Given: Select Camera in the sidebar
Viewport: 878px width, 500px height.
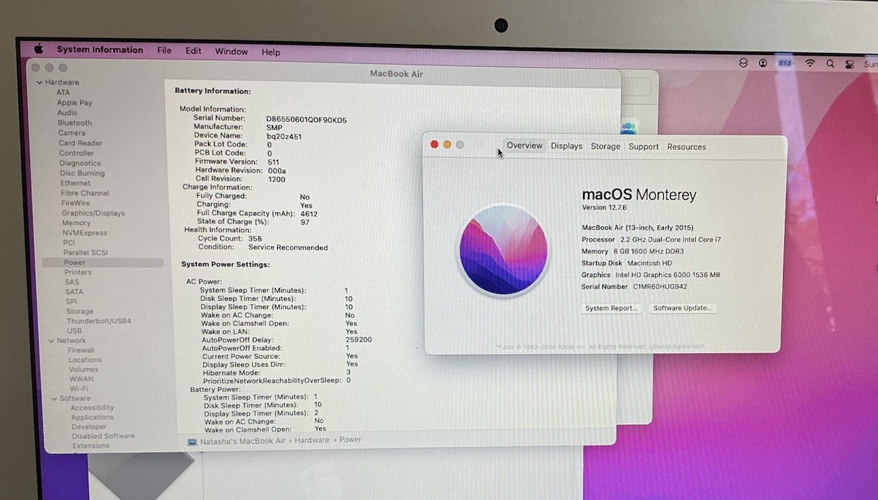Looking at the screenshot, I should coord(72,133).
